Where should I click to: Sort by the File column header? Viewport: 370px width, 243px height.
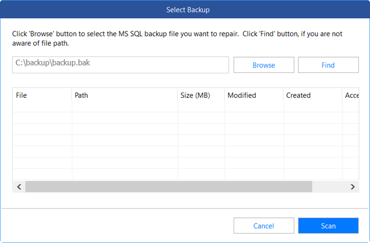(42, 95)
